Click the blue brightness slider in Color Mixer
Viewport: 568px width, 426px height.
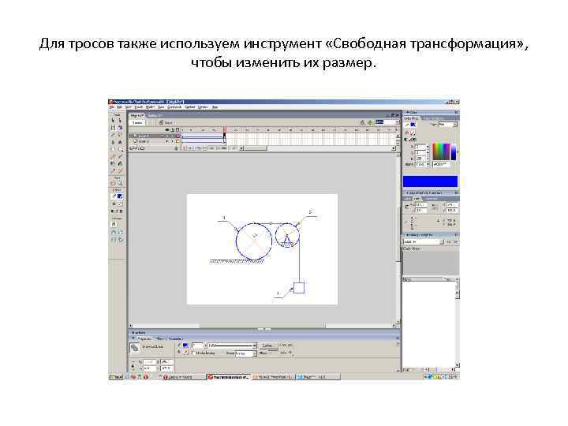453,151
